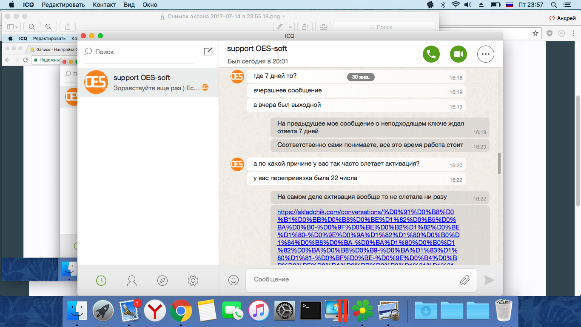
Task: Open Mail with unread badge in Dock
Action: 130,311
